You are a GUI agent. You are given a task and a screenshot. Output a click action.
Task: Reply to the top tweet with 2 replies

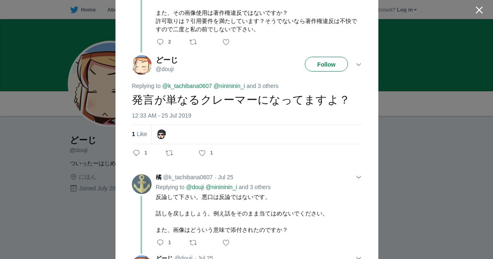click(161, 42)
